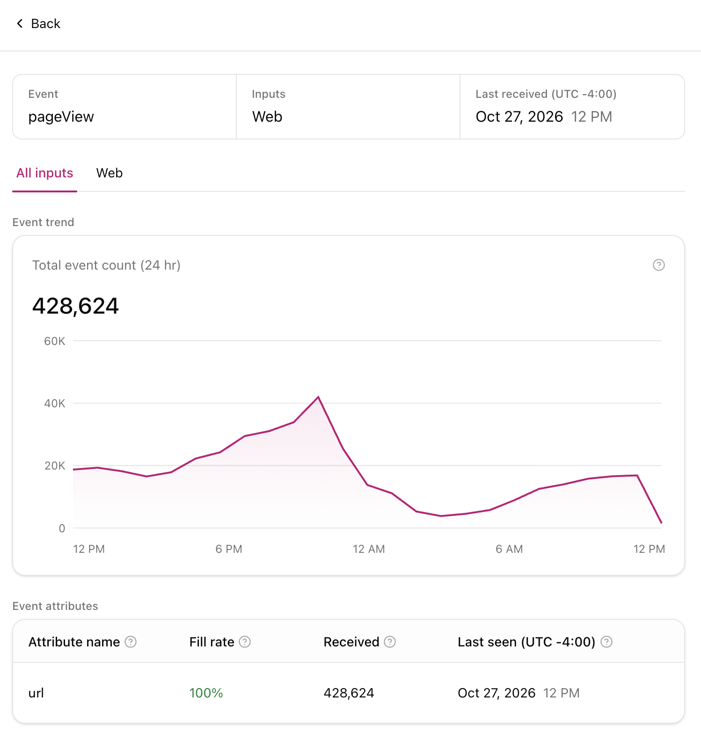Show help for Attribute name column

click(131, 642)
